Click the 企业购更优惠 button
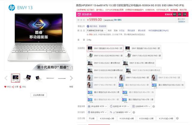192x125 pixels. (39, 95)
